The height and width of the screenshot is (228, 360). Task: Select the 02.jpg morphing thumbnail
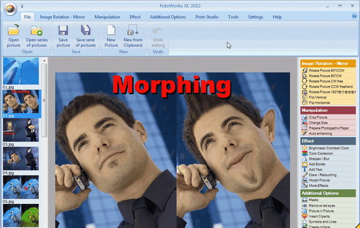21,101
